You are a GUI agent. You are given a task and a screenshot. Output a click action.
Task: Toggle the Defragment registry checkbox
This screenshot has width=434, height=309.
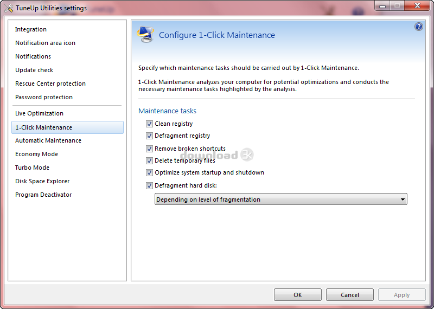(x=149, y=136)
